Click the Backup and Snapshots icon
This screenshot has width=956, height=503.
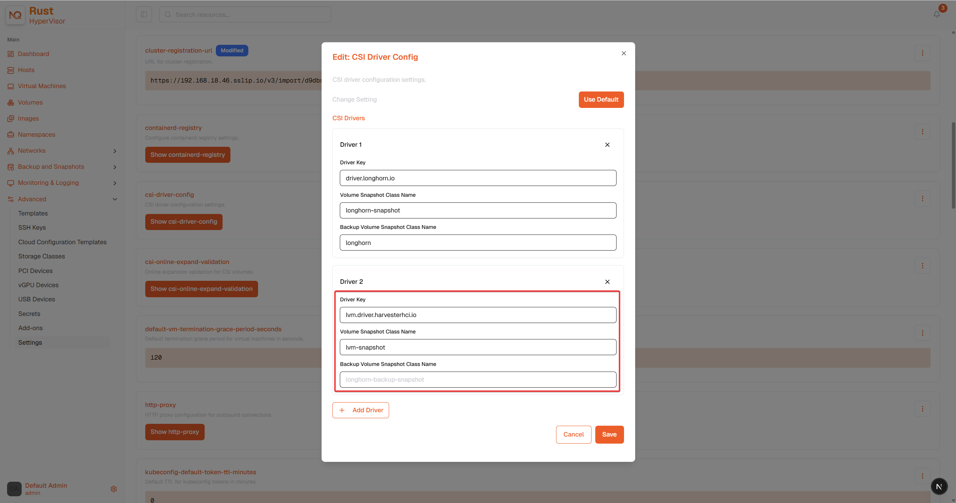point(10,167)
